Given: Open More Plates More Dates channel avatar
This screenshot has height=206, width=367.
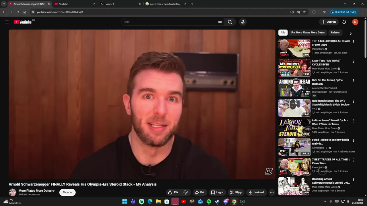Looking at the screenshot, I should click(12, 192).
